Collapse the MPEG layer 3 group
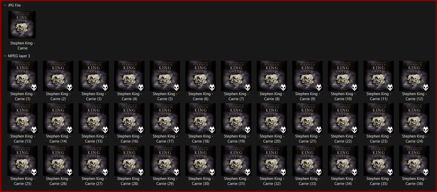The image size is (437, 192). (5, 56)
